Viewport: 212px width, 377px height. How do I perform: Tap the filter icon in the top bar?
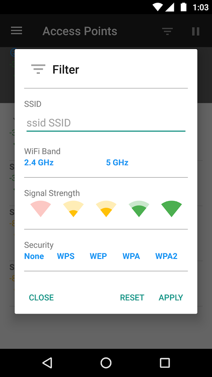click(167, 31)
